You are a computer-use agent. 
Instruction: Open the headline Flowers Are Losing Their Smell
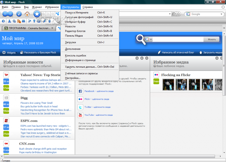36,103
